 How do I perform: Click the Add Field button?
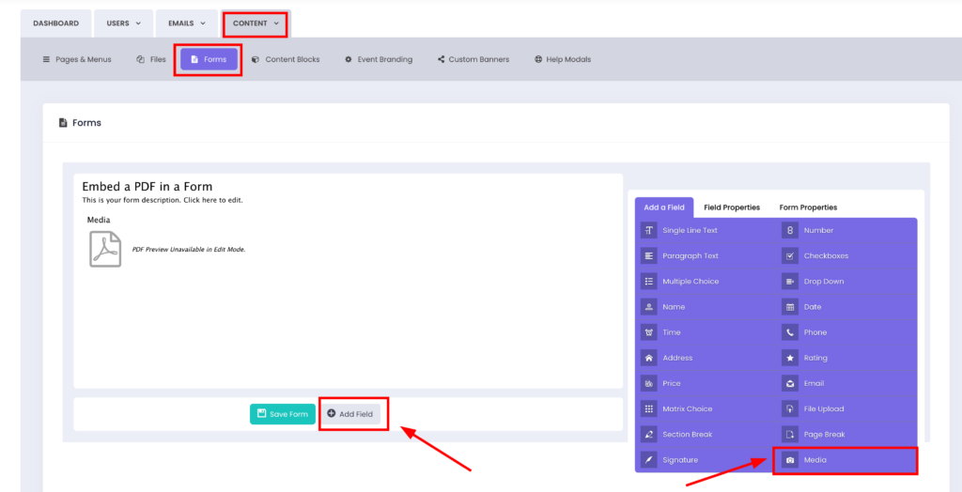pyautogui.click(x=350, y=414)
